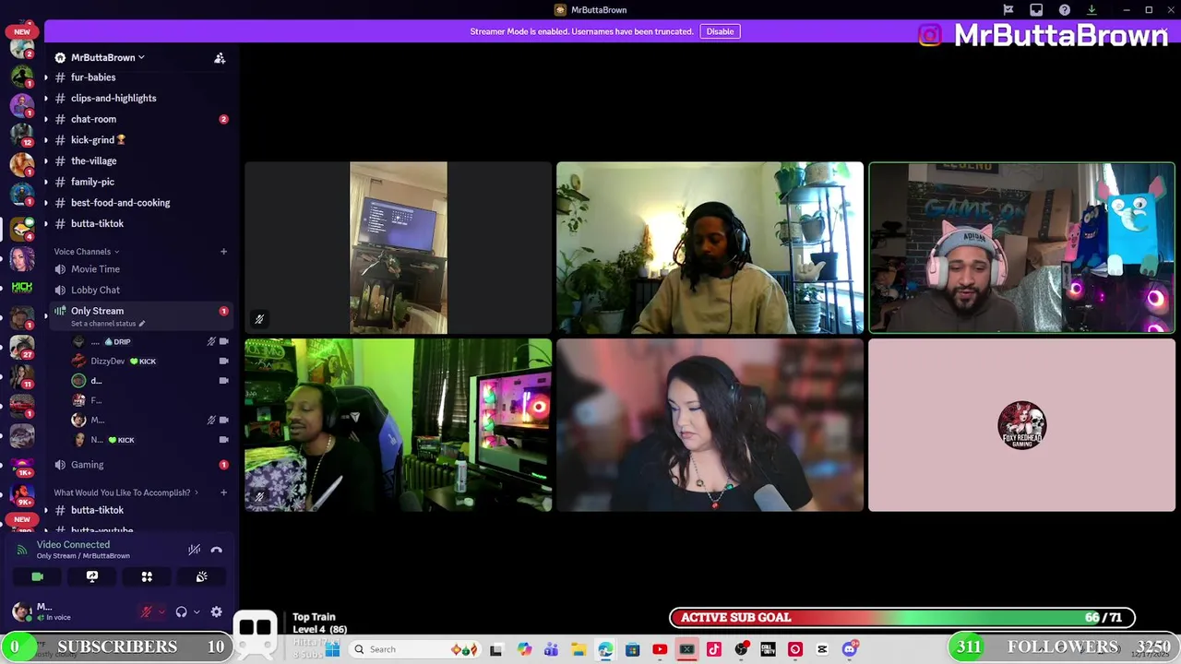Open File Explorer from the taskbar
1181x664 pixels.
point(579,649)
